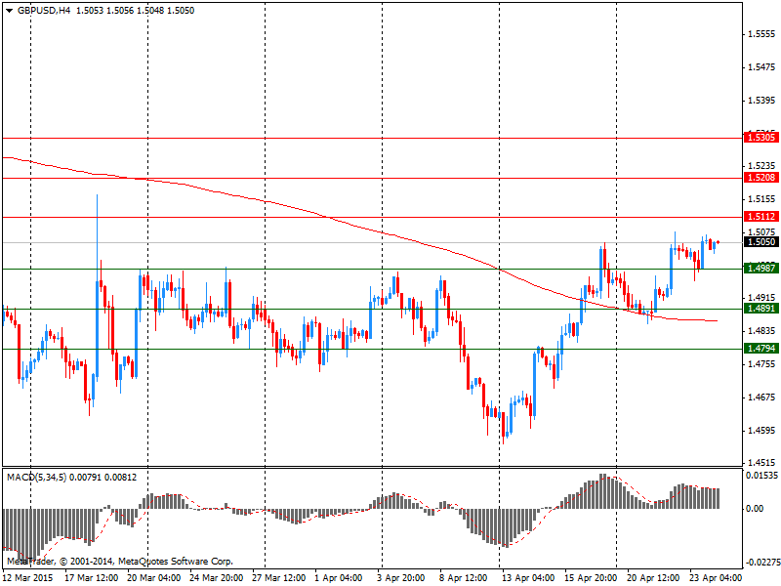Click the 0.00 MACD zero level label
Screen dimensions: 781x586
click(755, 509)
